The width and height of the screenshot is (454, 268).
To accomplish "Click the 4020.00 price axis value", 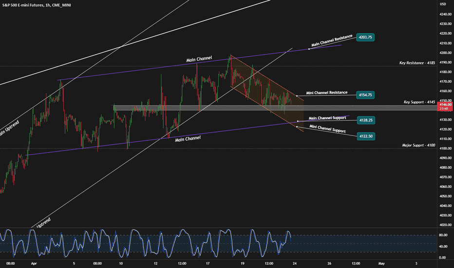I will coord(445,225).
